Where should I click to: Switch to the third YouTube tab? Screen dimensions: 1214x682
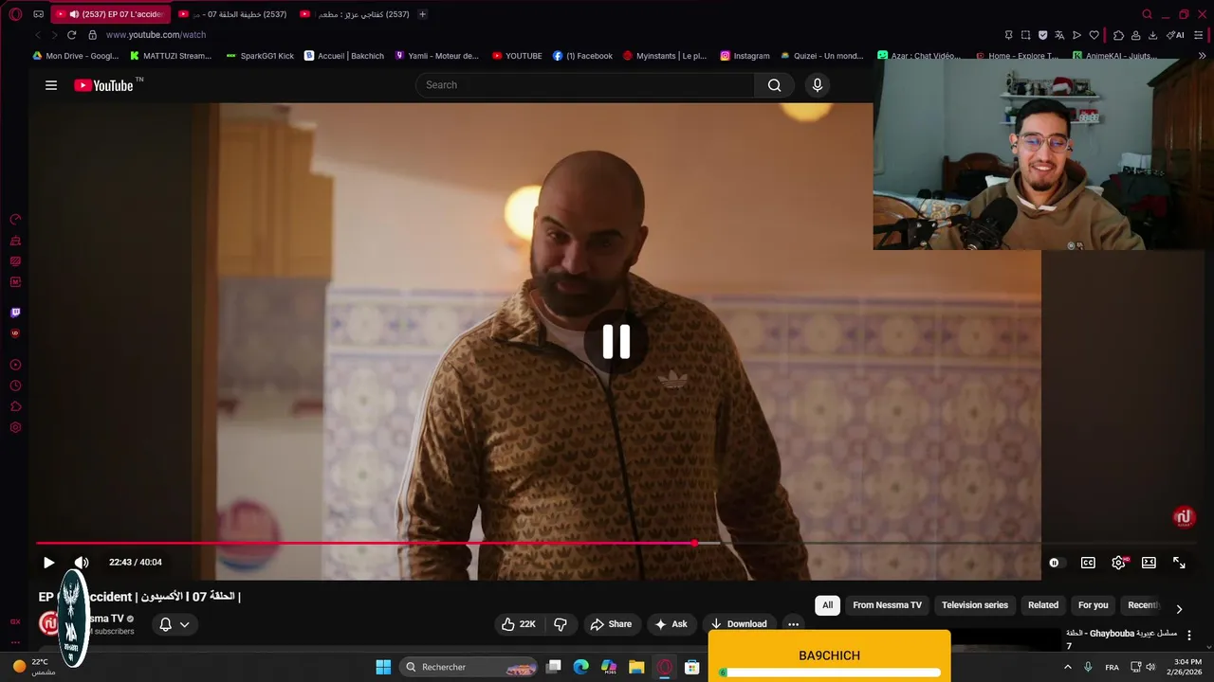(x=354, y=14)
